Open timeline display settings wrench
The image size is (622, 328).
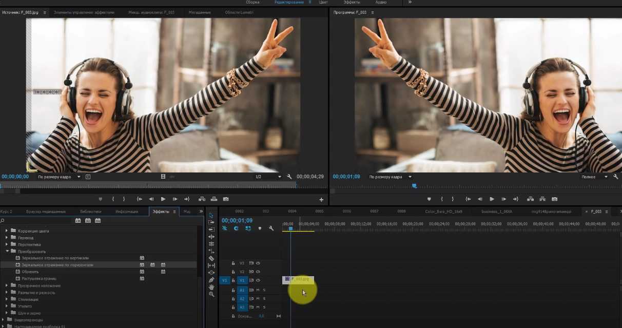(271, 228)
